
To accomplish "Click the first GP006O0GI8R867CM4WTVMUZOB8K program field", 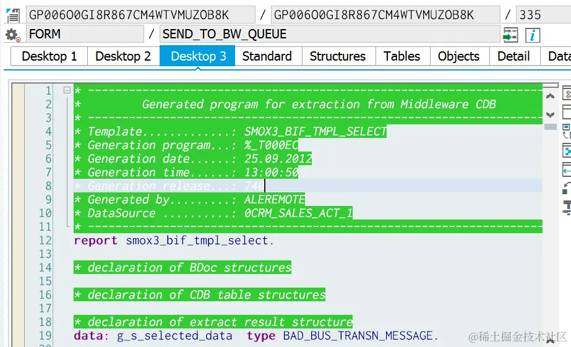I will [140, 15].
